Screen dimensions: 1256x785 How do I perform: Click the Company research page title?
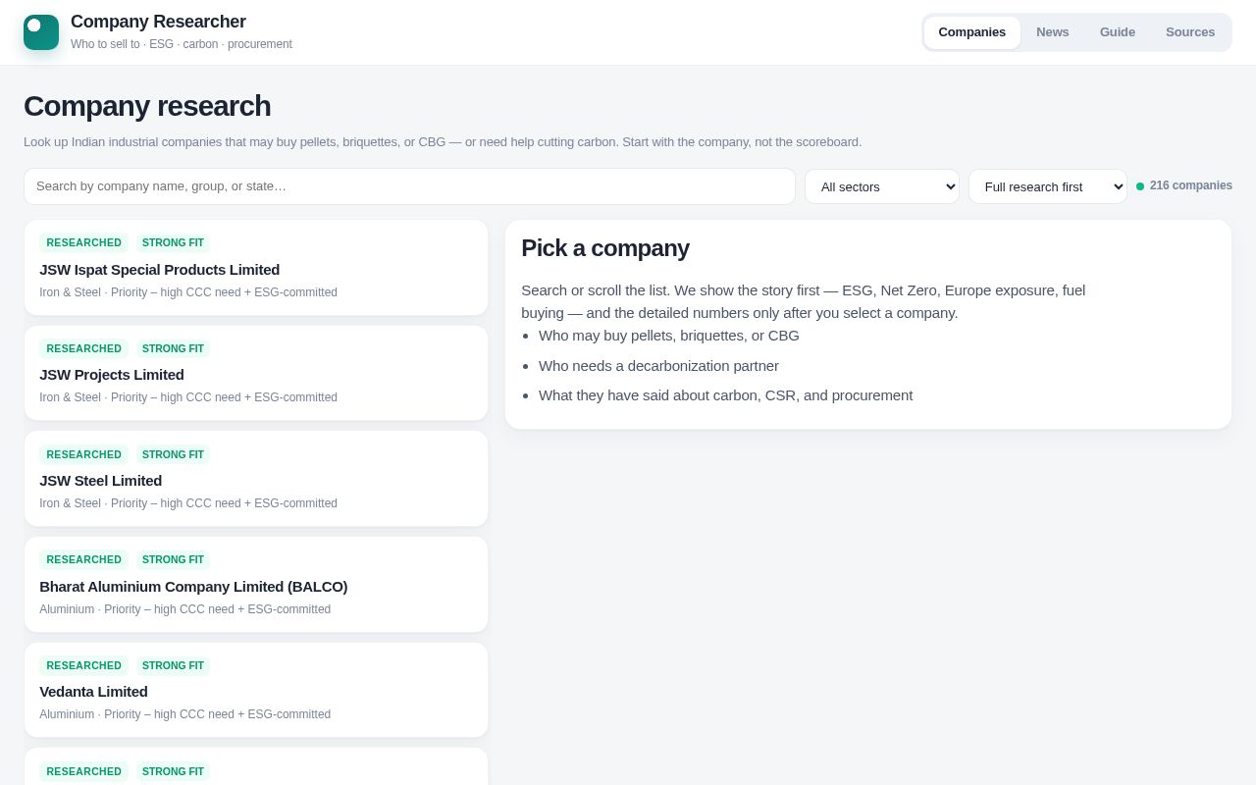(x=147, y=106)
